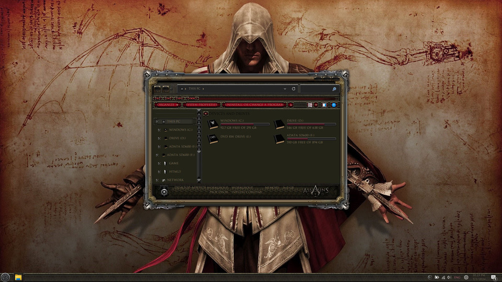Open the ADATA SD600 (F:) drive icon
Image resolution: width=502 pixels, height=282 pixels.
point(279,139)
